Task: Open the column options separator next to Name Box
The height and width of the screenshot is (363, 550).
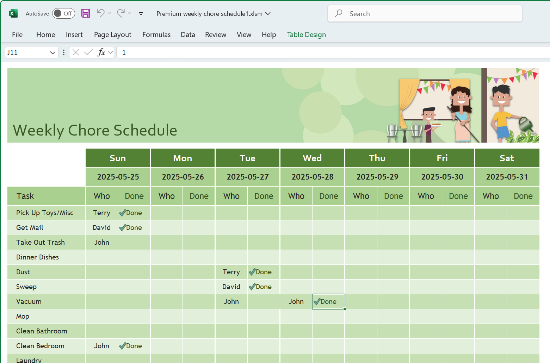Action: pyautogui.click(x=63, y=52)
